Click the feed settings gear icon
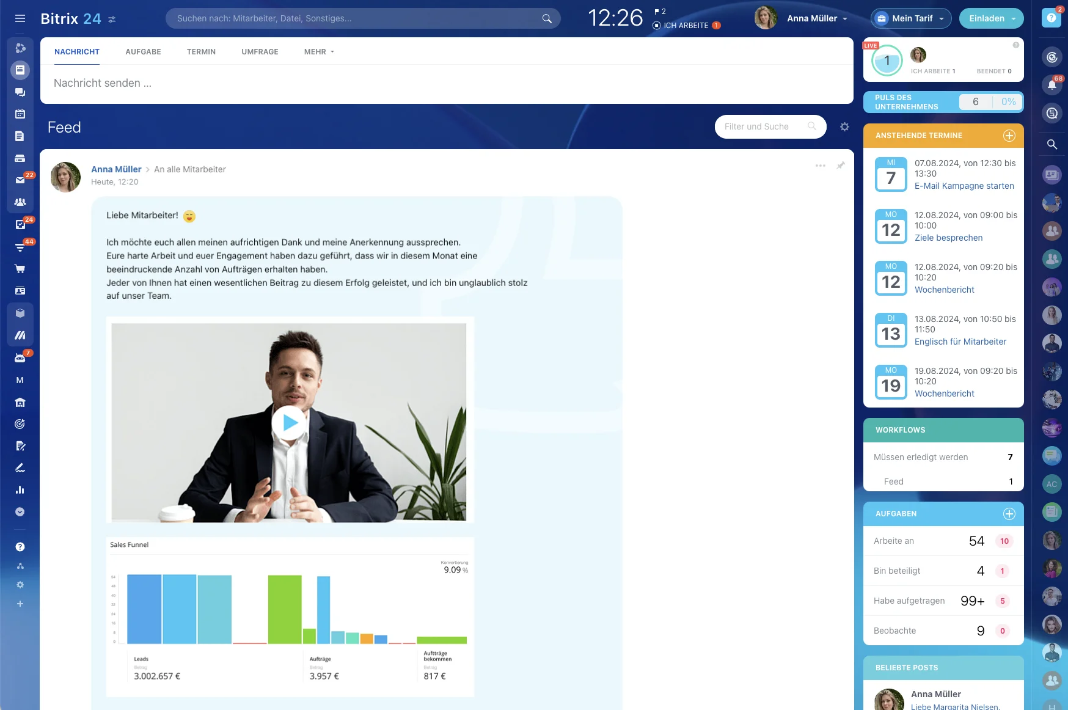This screenshot has height=710, width=1068. coord(844,127)
